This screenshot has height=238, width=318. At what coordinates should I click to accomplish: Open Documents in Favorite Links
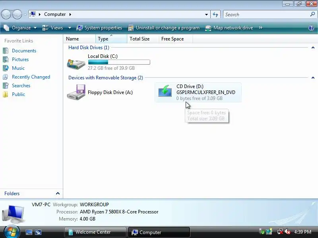24,51
